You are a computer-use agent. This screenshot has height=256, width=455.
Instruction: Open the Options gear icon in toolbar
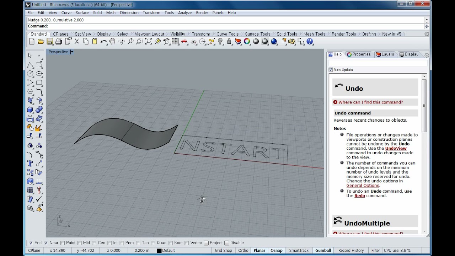(292, 42)
